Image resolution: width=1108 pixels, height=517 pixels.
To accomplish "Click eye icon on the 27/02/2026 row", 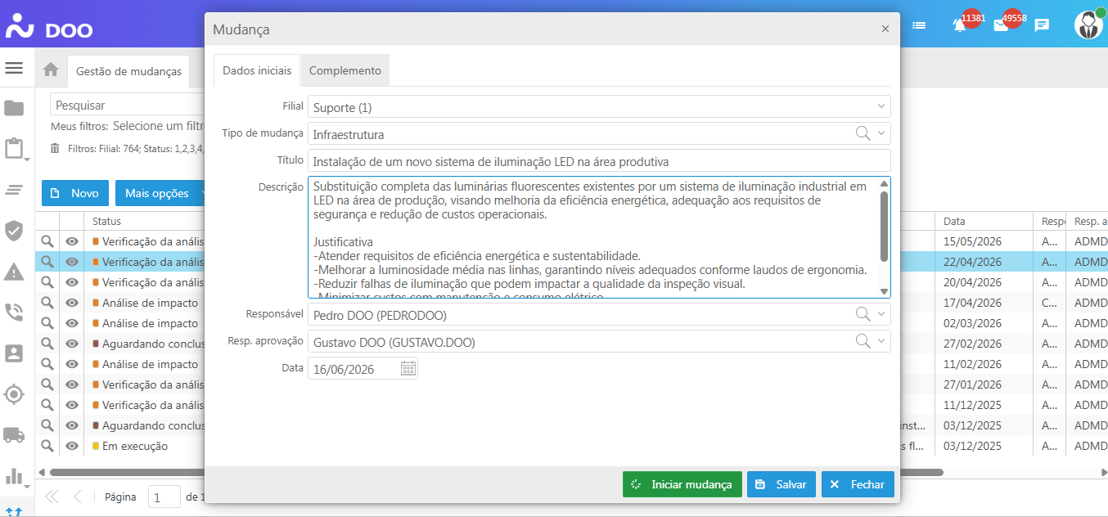I will [x=72, y=344].
